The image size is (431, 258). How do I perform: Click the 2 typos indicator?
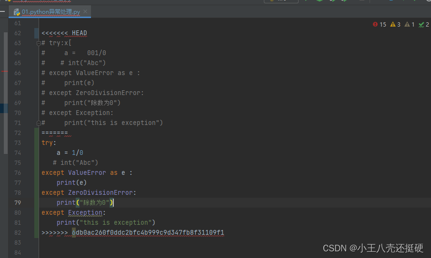423,24
